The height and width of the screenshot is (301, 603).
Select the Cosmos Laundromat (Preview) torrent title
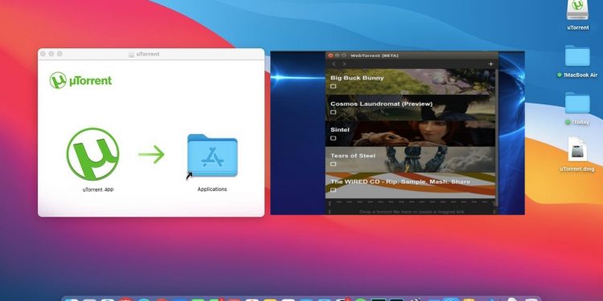(381, 104)
